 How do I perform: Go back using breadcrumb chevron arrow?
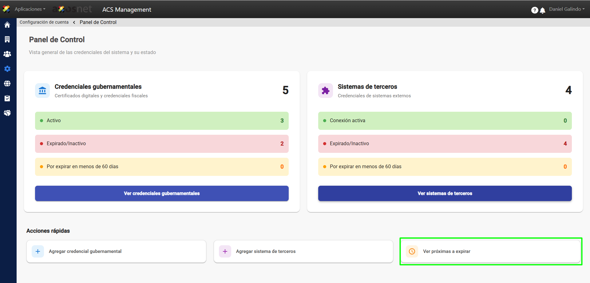coord(74,22)
